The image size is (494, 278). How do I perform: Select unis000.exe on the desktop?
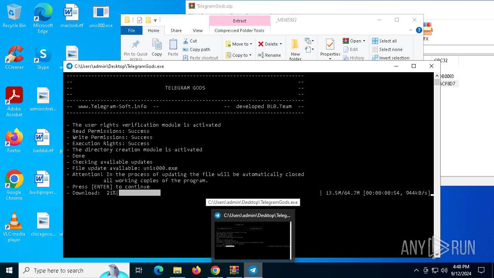click(x=101, y=16)
